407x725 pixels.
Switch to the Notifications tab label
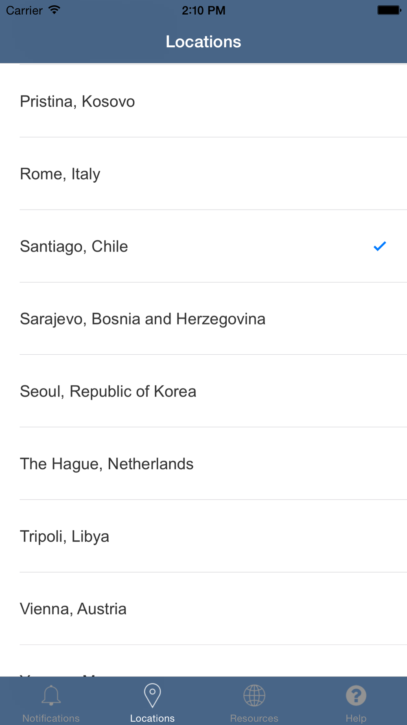coord(51,718)
